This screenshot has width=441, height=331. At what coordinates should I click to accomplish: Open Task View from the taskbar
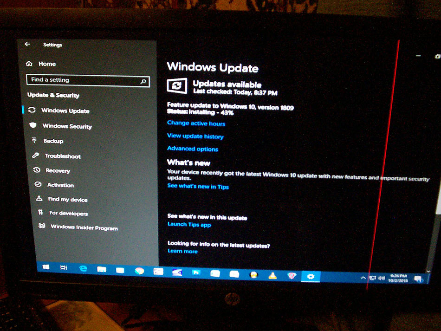pos(64,267)
